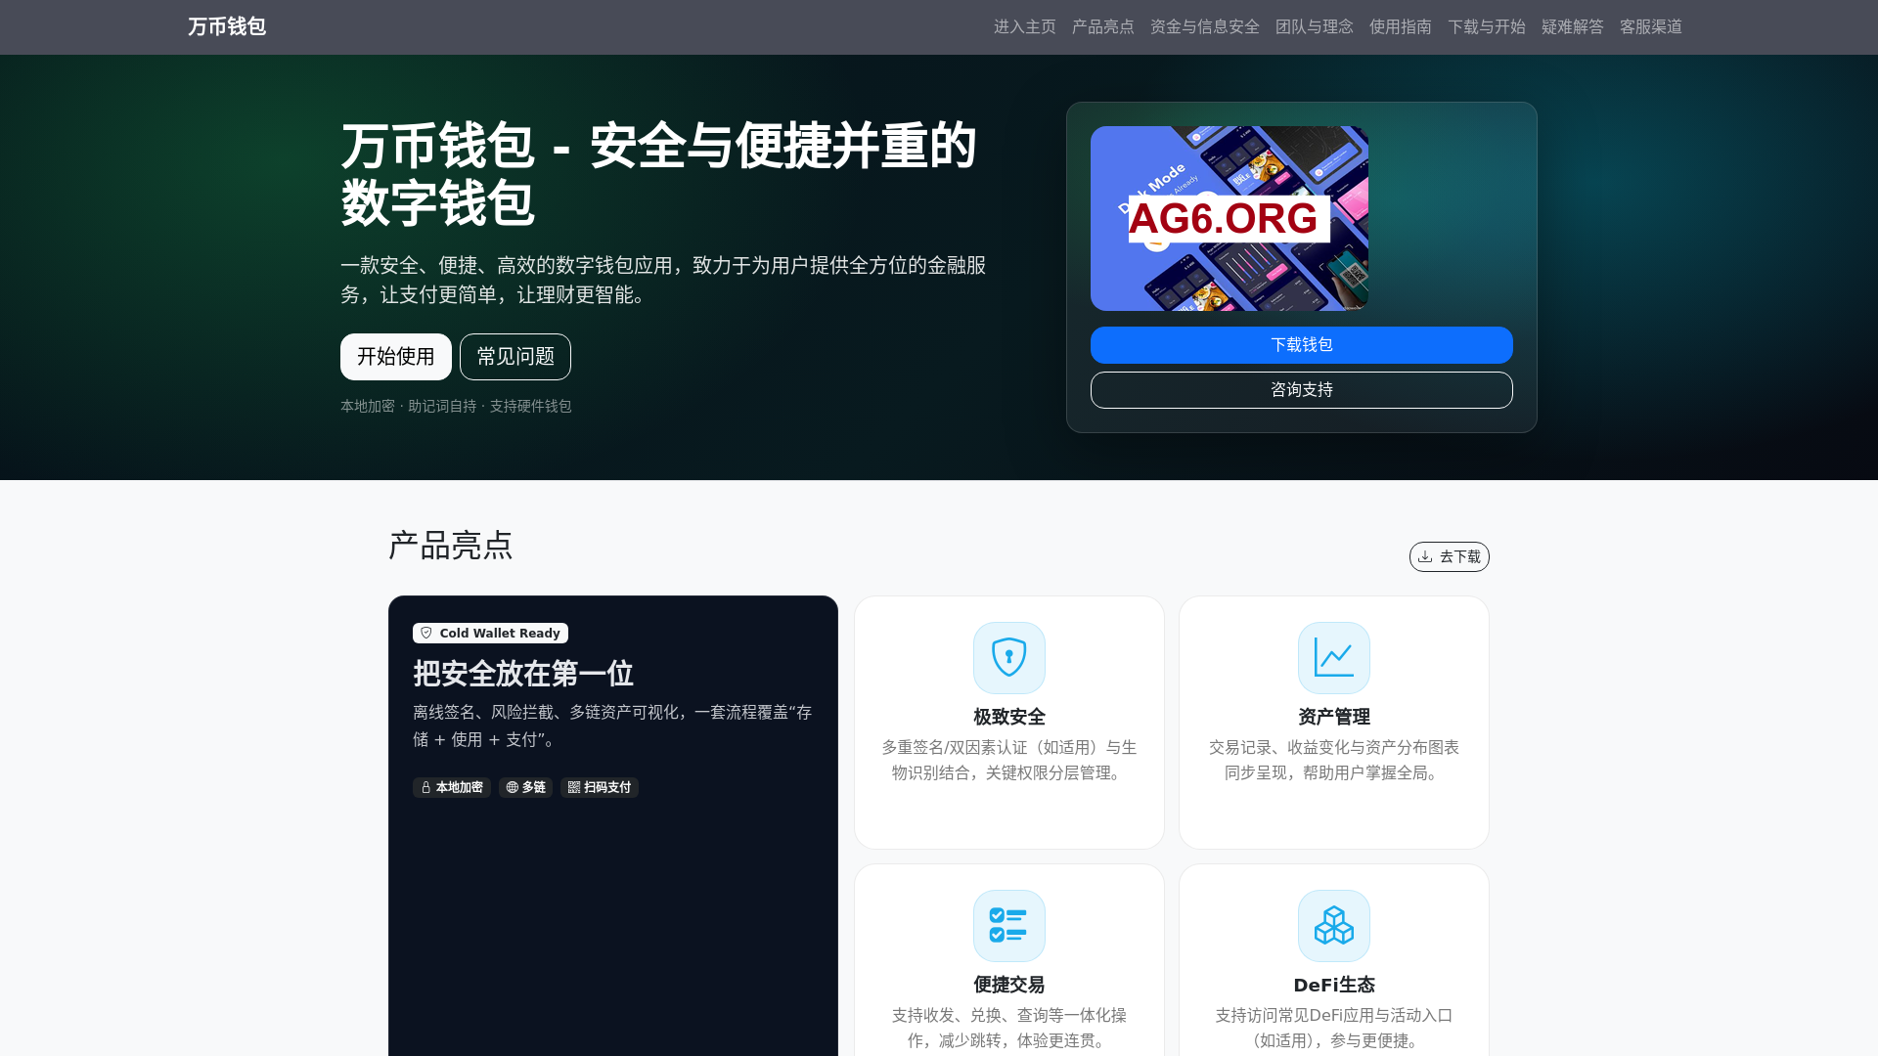Click the line chart icon for 资产管理

point(1334,658)
